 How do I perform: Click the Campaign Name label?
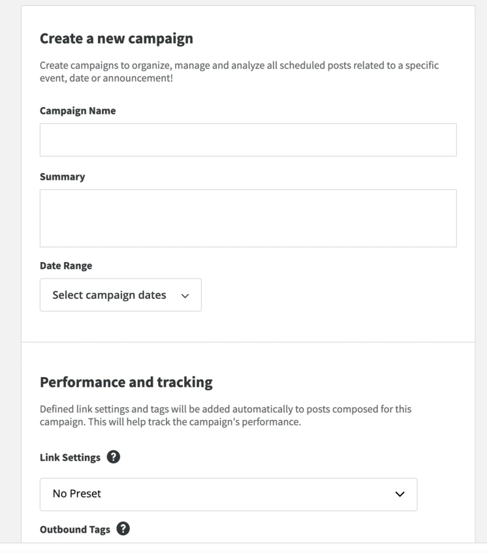[x=78, y=110]
